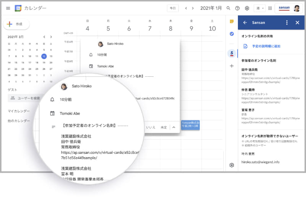Click 予定の説明欄に追加 link
The width and height of the screenshot is (306, 198).
coord(266,46)
